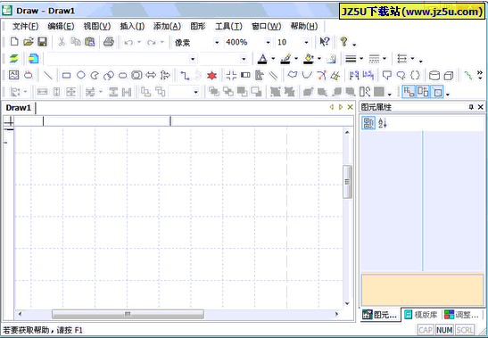
Task: Switch to the 调整... panel tab
Action: 461,315
